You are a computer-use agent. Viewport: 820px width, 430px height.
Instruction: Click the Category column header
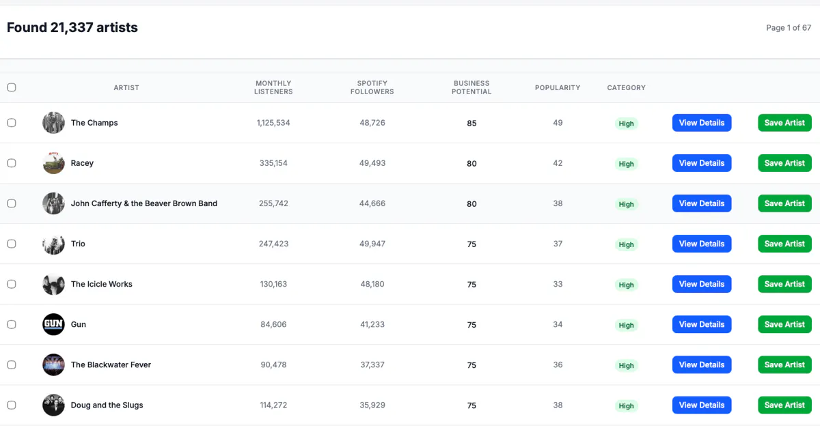tap(626, 87)
